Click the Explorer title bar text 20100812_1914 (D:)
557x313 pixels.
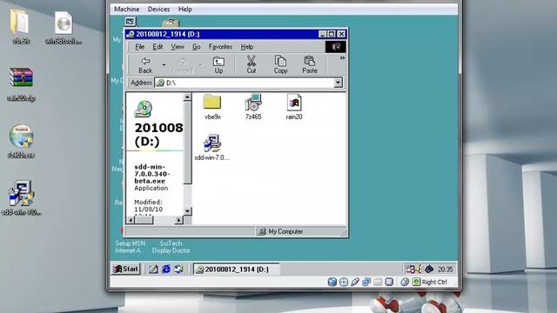pyautogui.click(x=168, y=34)
